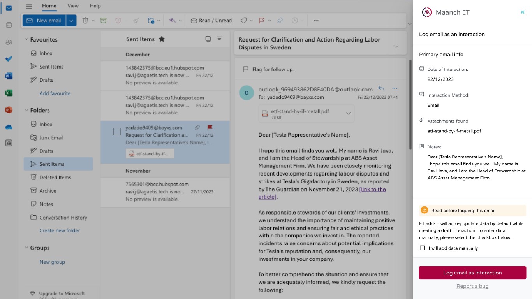532x299 pixels.
Task: Launch the PowerPoint app icon
Action: [x=9, y=110]
